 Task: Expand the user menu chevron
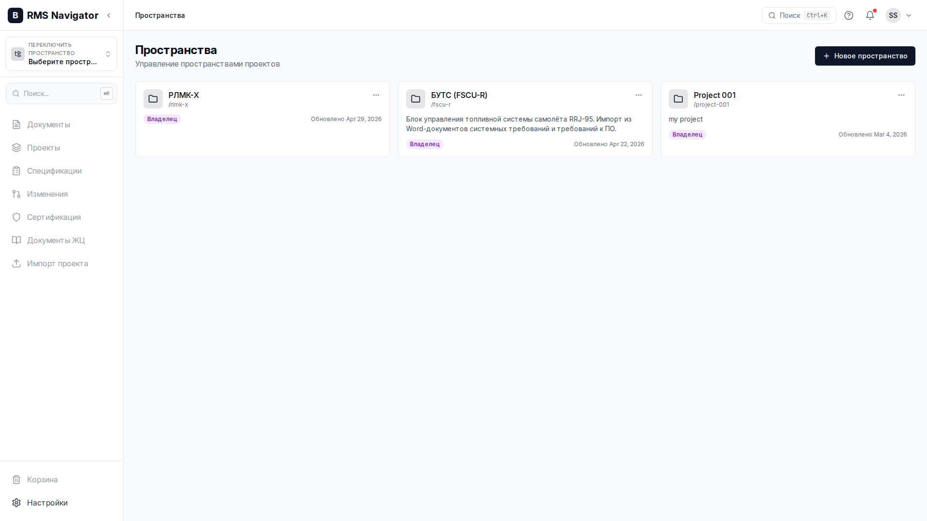[909, 15]
